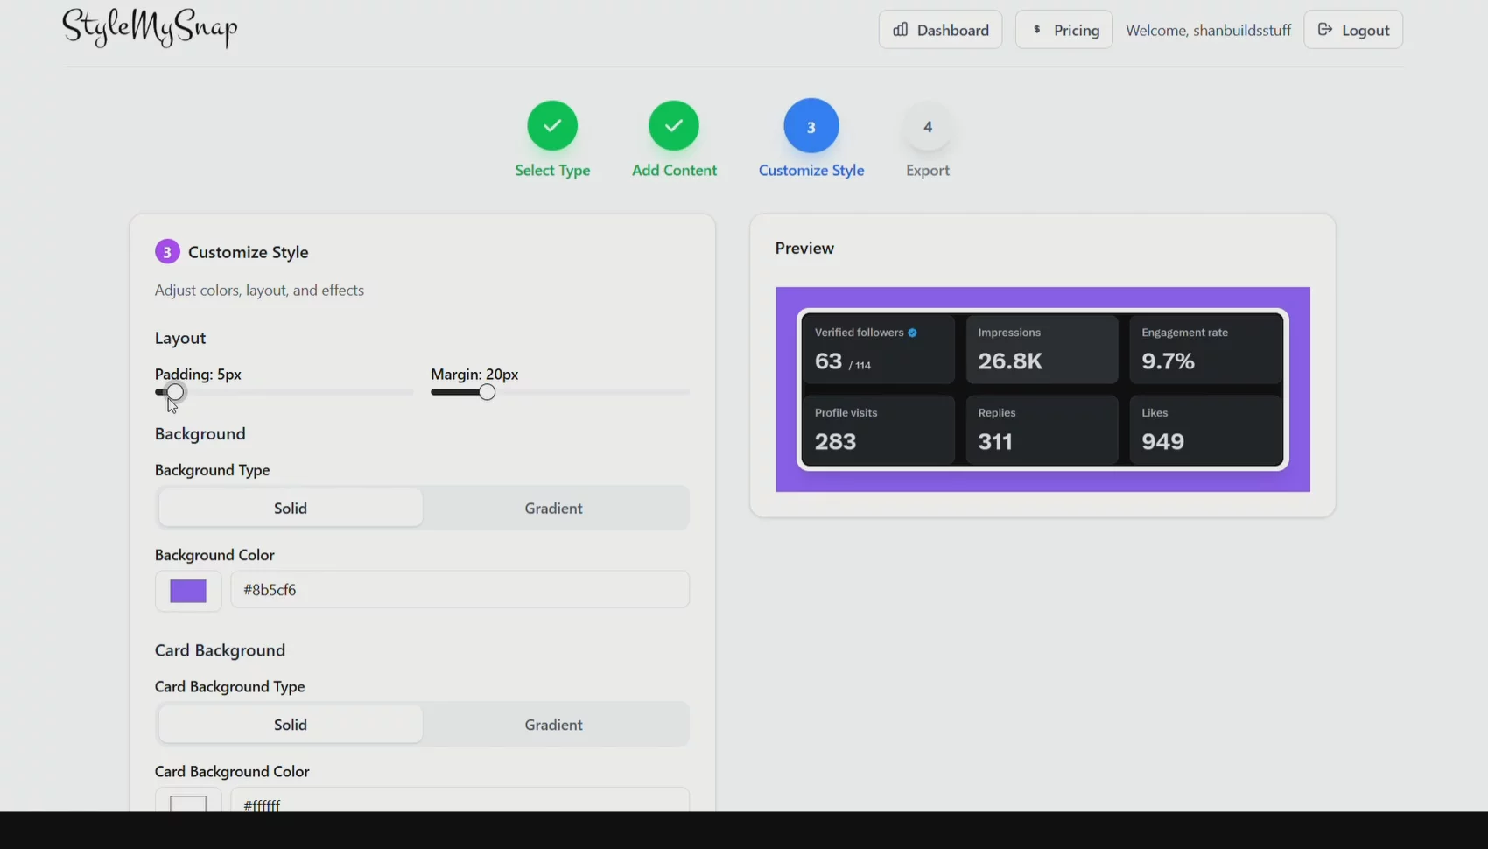Screen dimensions: 1488x849
Task: Open the purple background color swatch
Action: (188, 591)
